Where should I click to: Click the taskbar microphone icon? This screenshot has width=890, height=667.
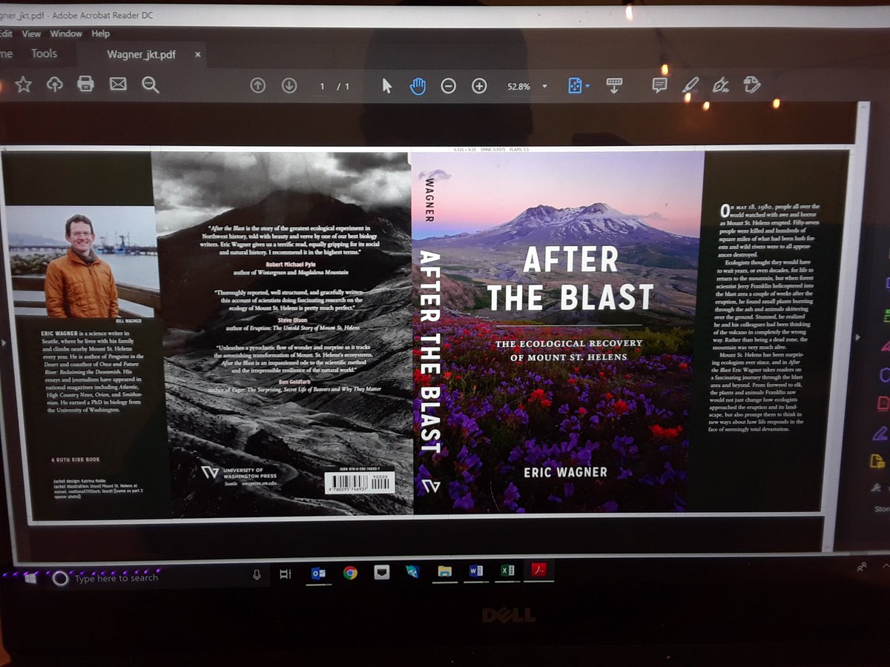tap(257, 575)
